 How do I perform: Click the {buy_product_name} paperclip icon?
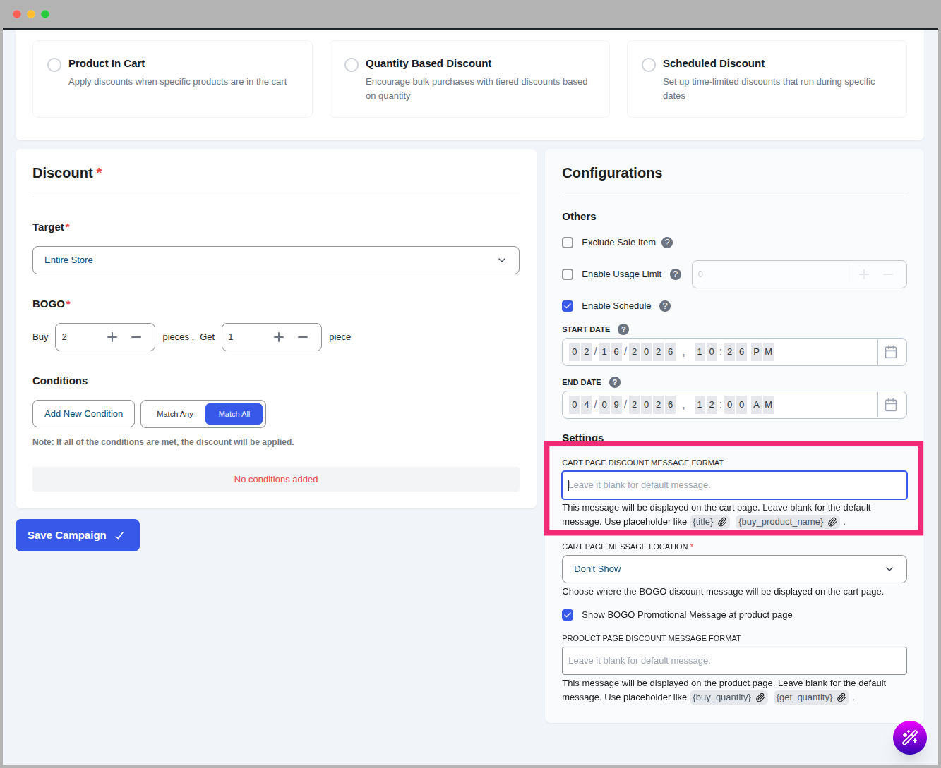point(832,522)
